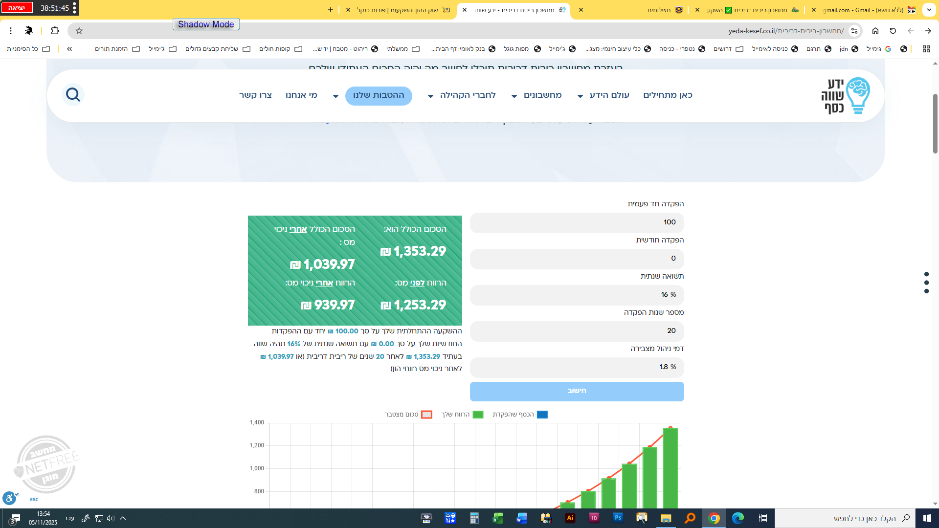The height and width of the screenshot is (528, 939).
Task: Click the ההטבות שלנו button
Action: click(379, 95)
